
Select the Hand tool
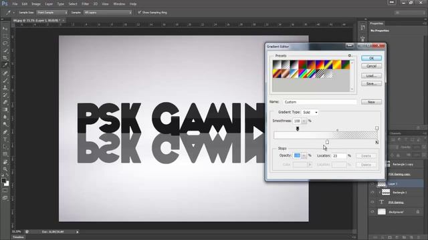pos(5,161)
